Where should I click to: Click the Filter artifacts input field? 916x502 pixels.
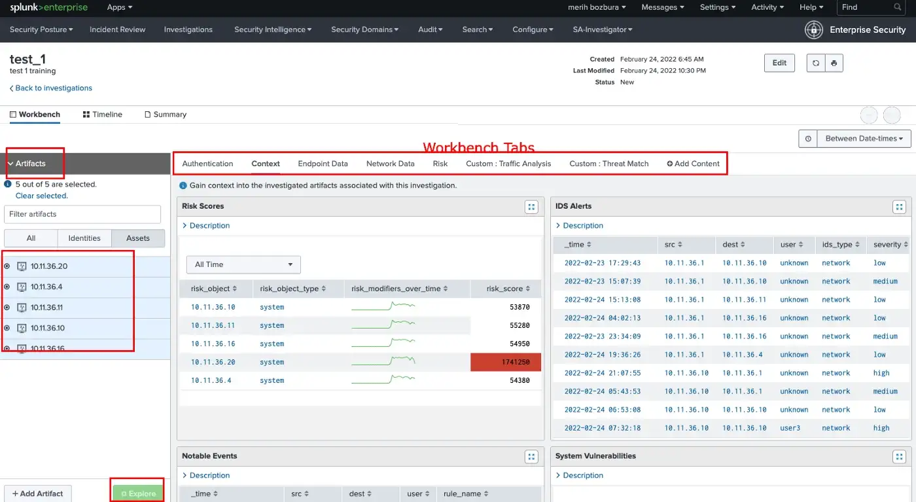tap(82, 214)
